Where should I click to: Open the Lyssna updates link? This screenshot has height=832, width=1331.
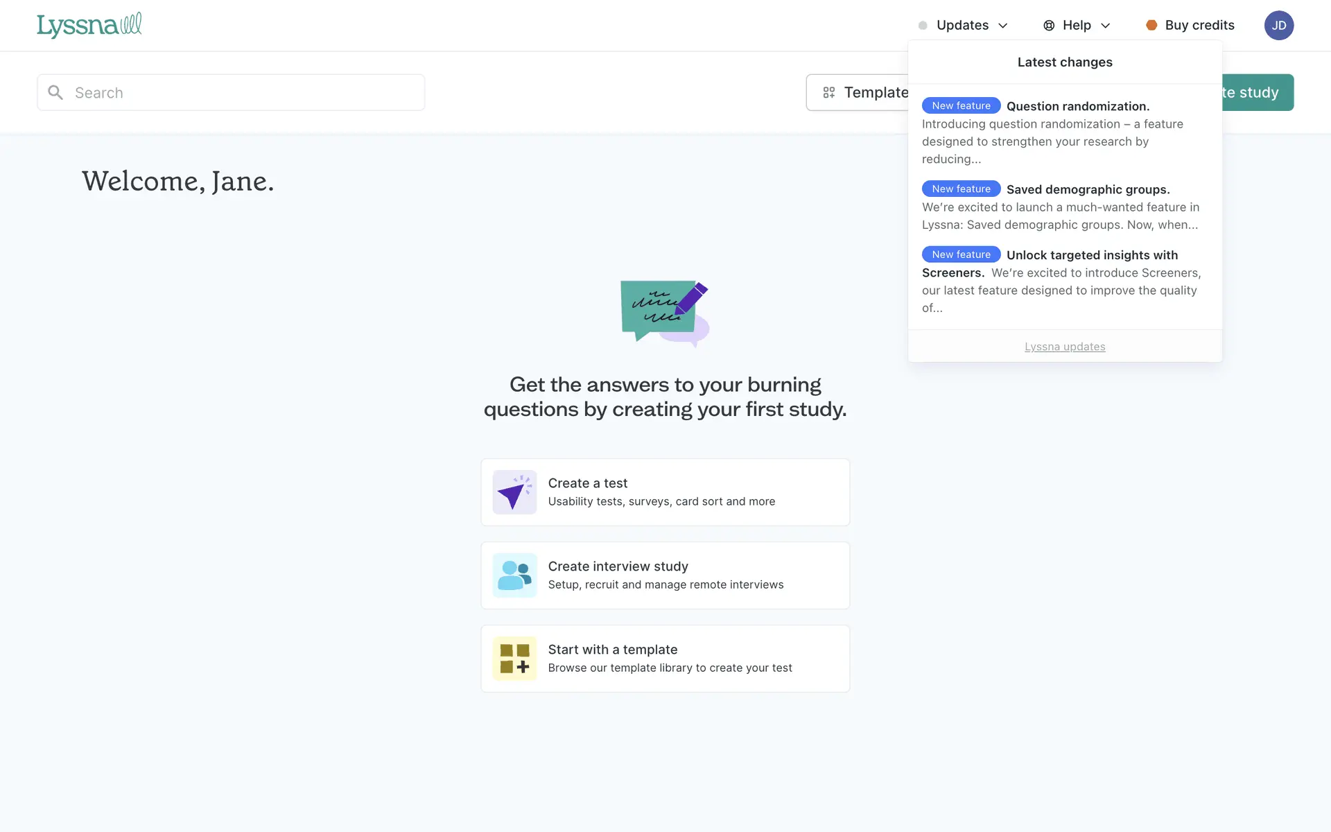(x=1065, y=347)
